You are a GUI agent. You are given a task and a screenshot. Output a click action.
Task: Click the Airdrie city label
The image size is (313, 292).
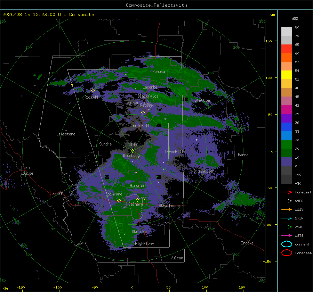(x=137, y=185)
